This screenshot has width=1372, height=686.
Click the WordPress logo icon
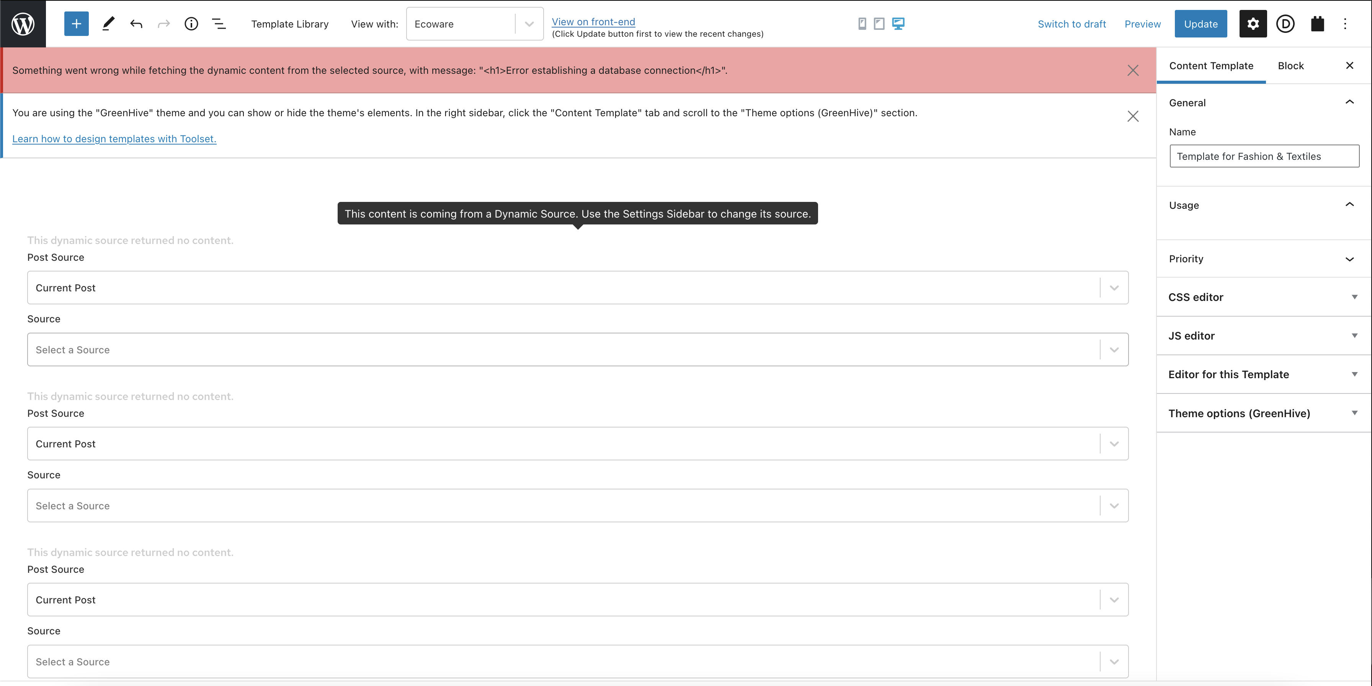23,24
